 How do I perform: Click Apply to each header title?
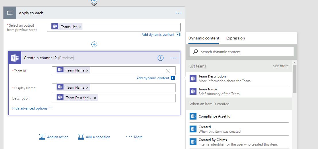(x=31, y=13)
